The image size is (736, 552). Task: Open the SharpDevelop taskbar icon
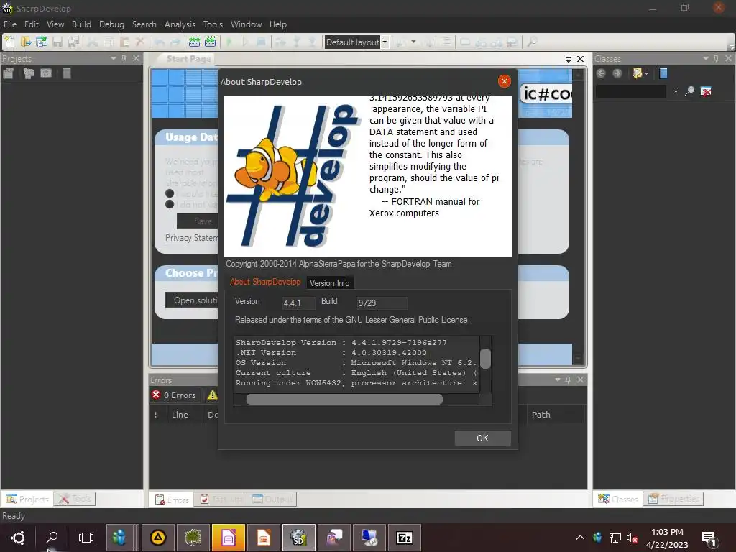click(x=298, y=538)
